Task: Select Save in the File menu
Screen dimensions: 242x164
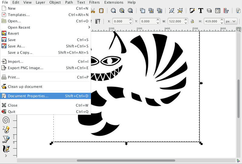Action: pos(45,40)
